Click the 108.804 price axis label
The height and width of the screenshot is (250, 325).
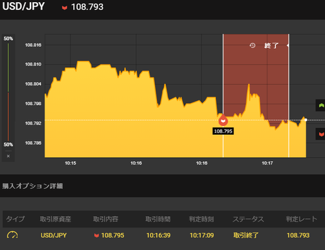coord(33,84)
